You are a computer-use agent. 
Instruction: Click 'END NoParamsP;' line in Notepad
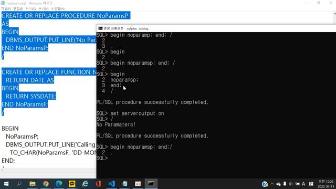[25, 48]
